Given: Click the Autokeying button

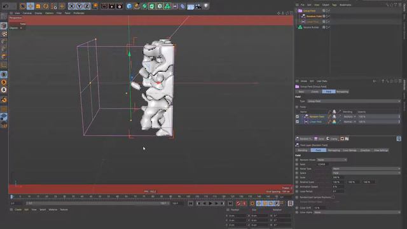Looking at the screenshot, I should click(244, 204).
